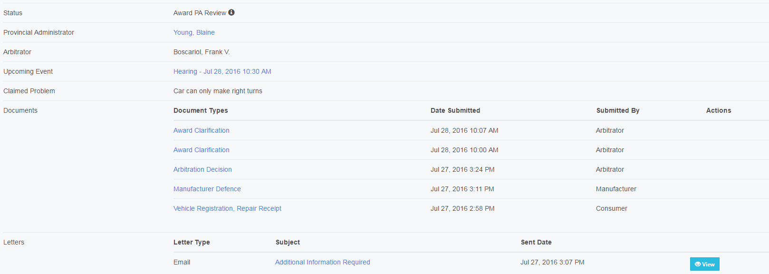
Task: Open the Additional Information Required letter
Action: pyautogui.click(x=322, y=262)
